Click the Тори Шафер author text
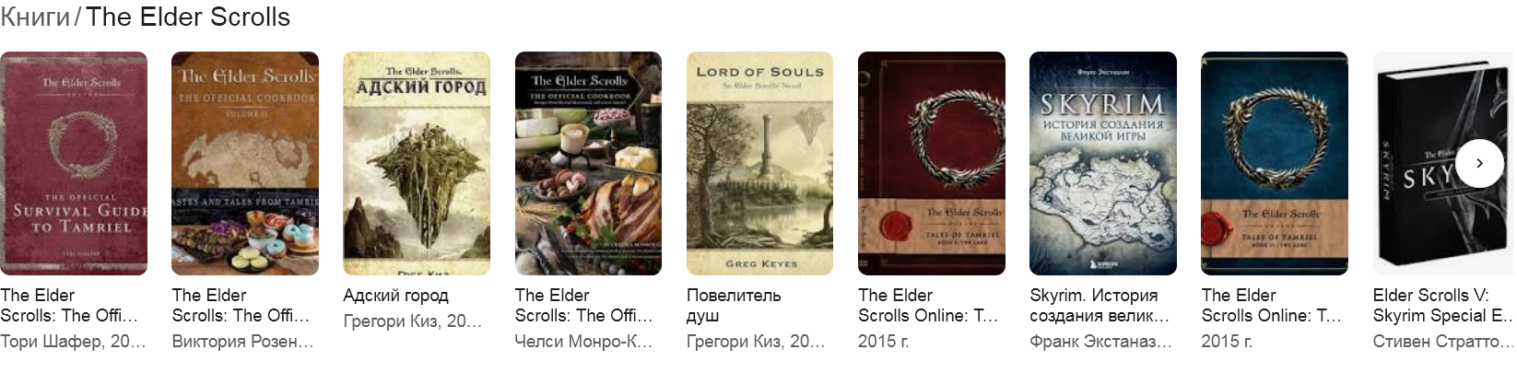This screenshot has width=1517, height=373. pos(73,342)
